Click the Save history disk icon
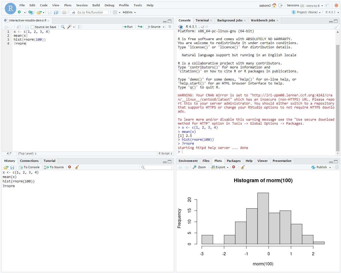Viewport: 341px width, 273px height. (12, 167)
